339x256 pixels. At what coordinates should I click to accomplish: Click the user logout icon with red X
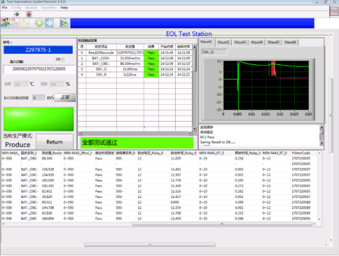[x=15, y=23]
